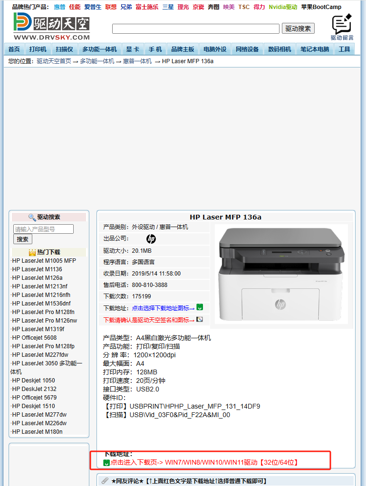366x486 pixels.
Task: Go to 驱动天空首页 breadcrumb
Action: click(54, 61)
